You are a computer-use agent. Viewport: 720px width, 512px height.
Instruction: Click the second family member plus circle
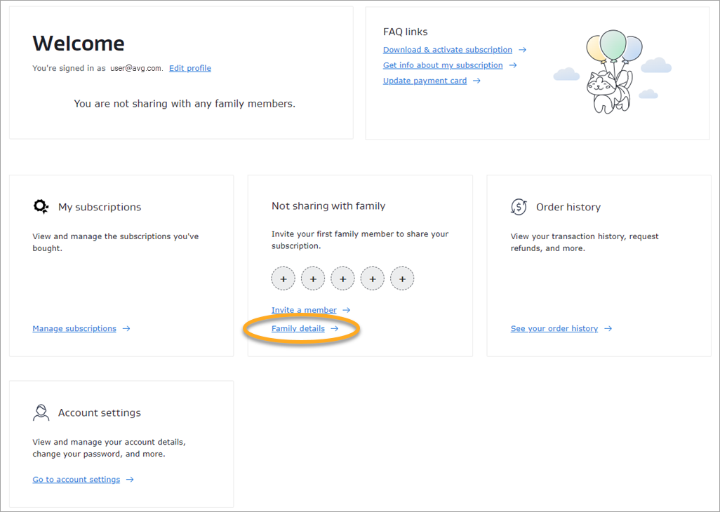click(313, 279)
